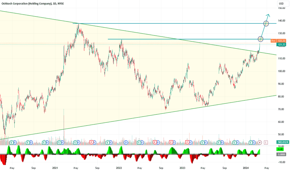
Task: Click the 80.00 price axis label
Action: [281, 96]
